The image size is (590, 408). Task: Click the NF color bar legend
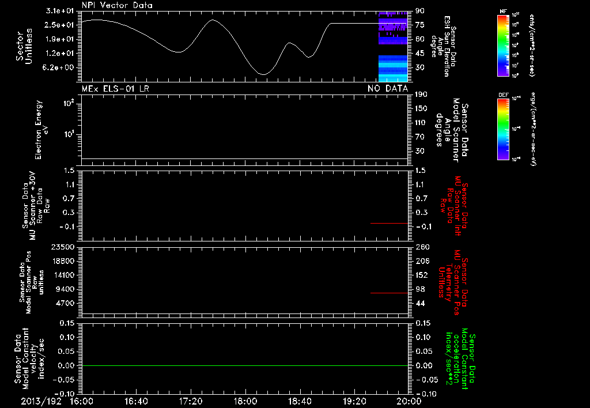(503, 45)
